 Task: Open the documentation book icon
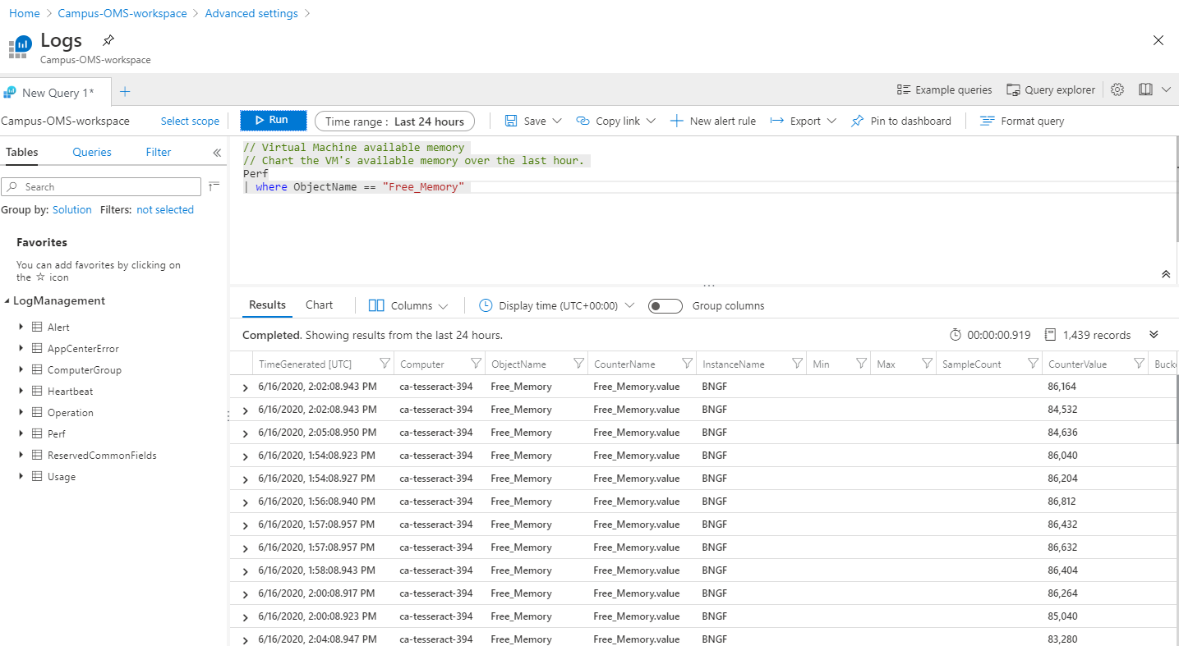pos(1145,89)
